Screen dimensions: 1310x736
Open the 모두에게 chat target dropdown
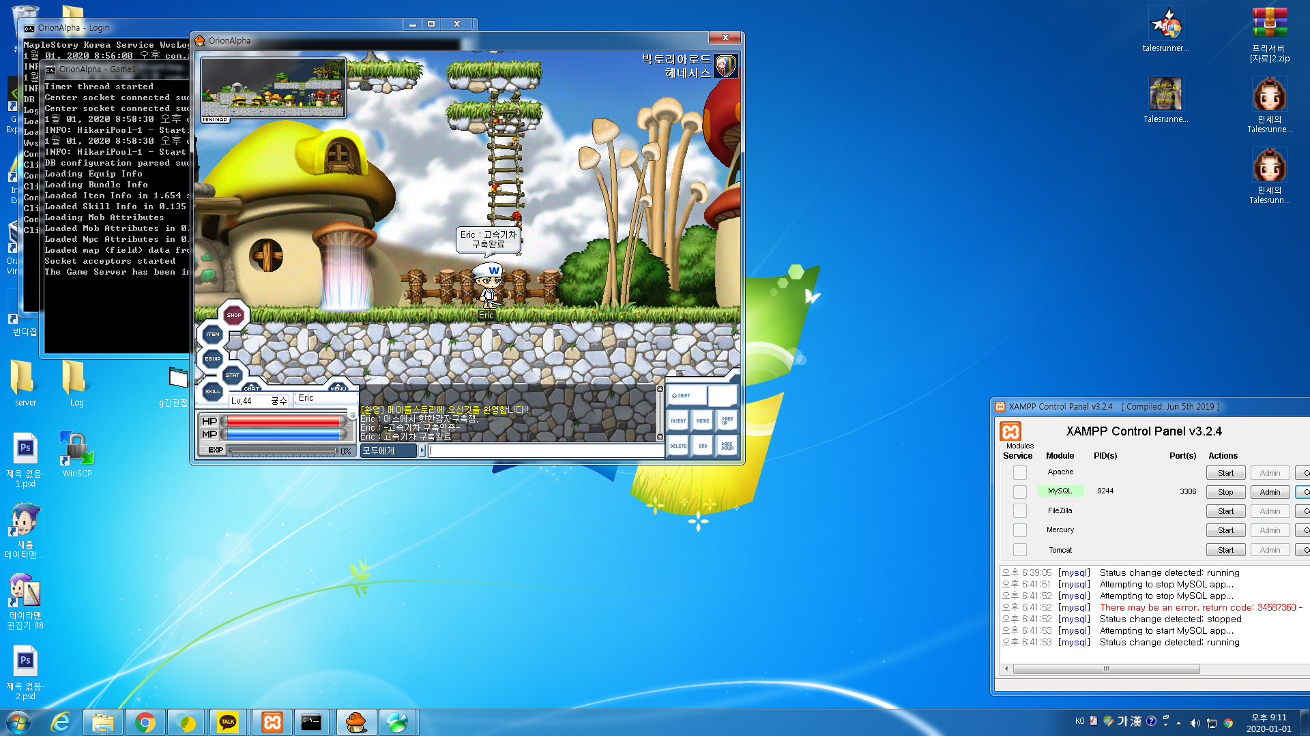click(388, 450)
